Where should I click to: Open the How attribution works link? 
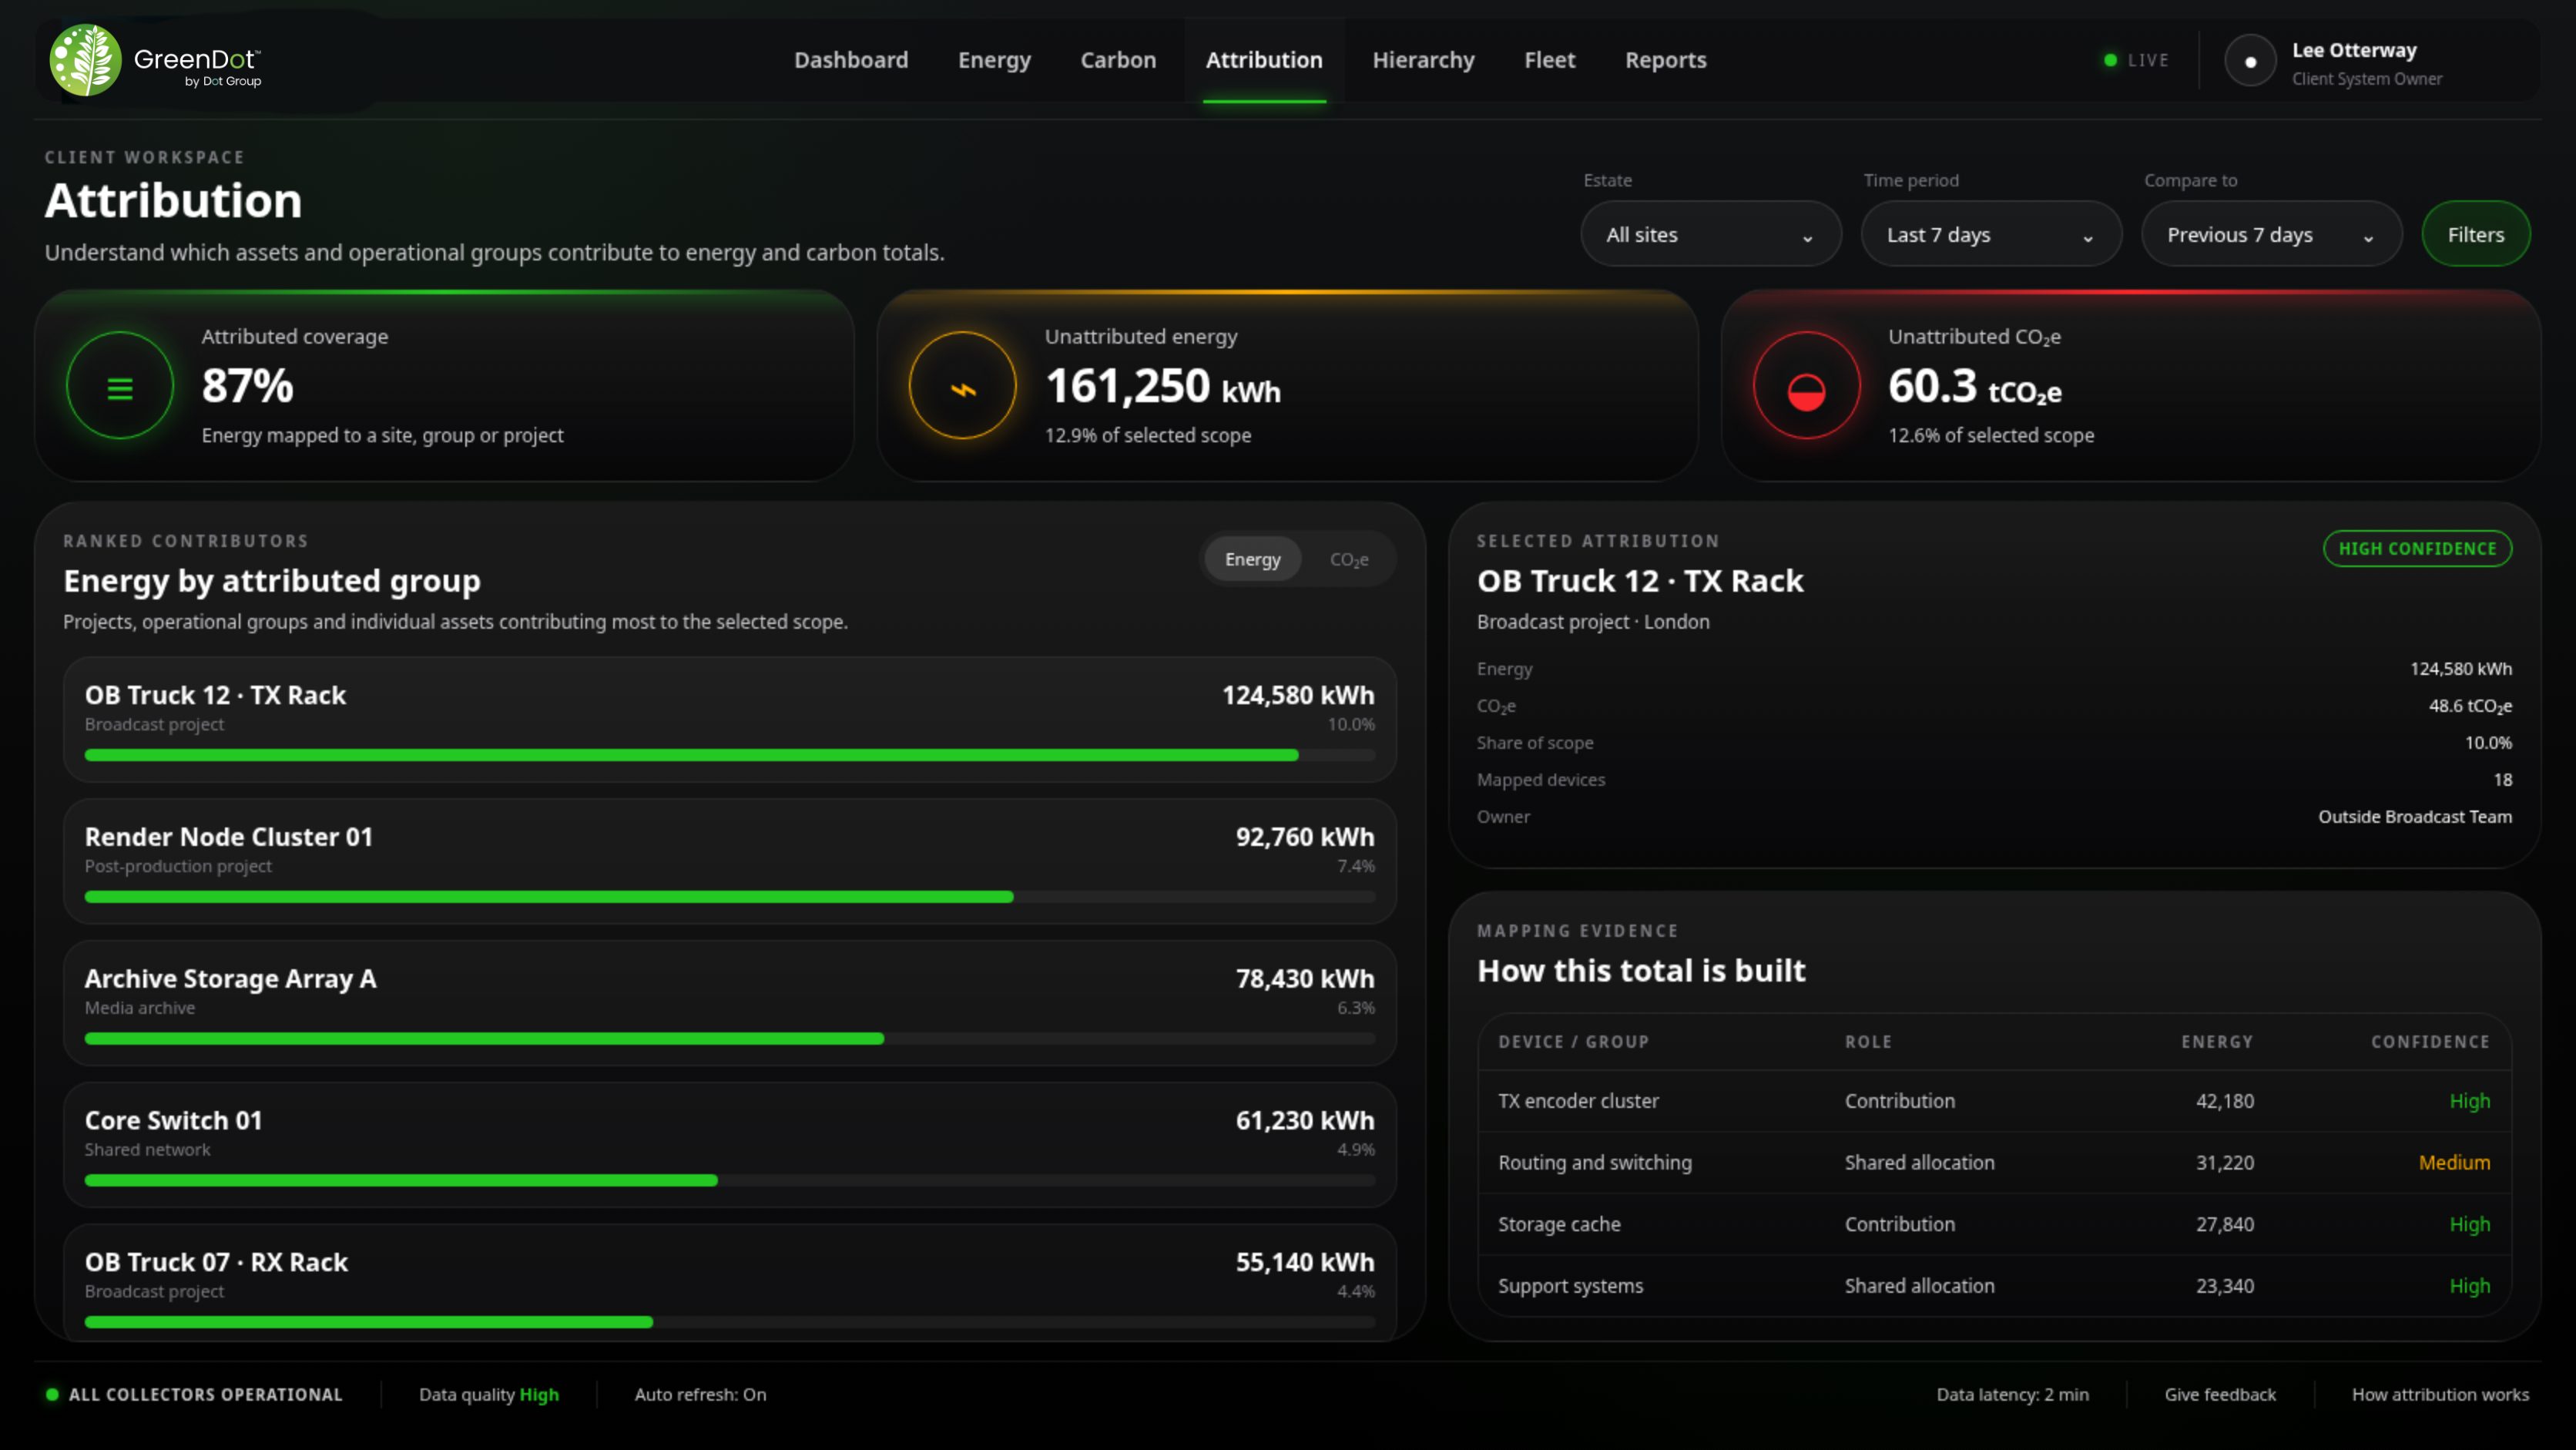2440,1394
